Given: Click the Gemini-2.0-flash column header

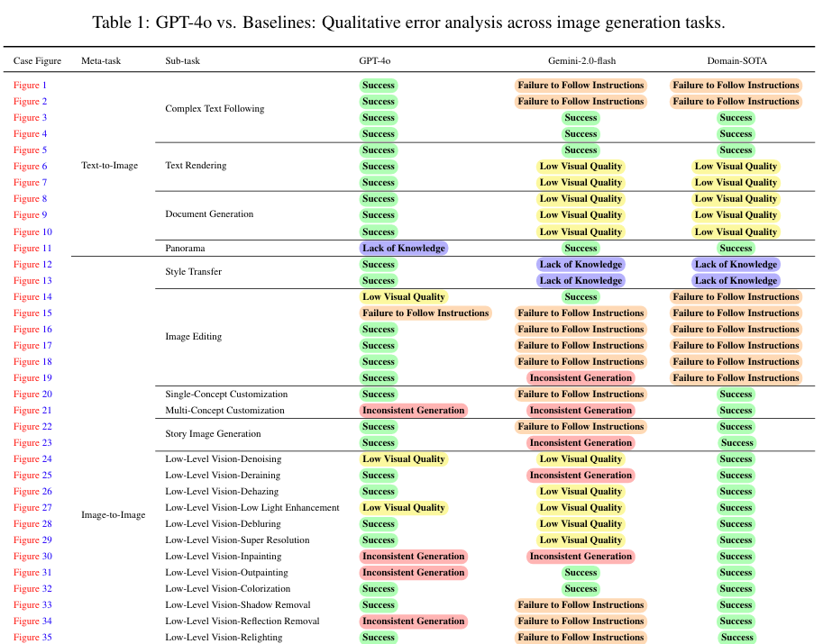Looking at the screenshot, I should click(x=581, y=61).
